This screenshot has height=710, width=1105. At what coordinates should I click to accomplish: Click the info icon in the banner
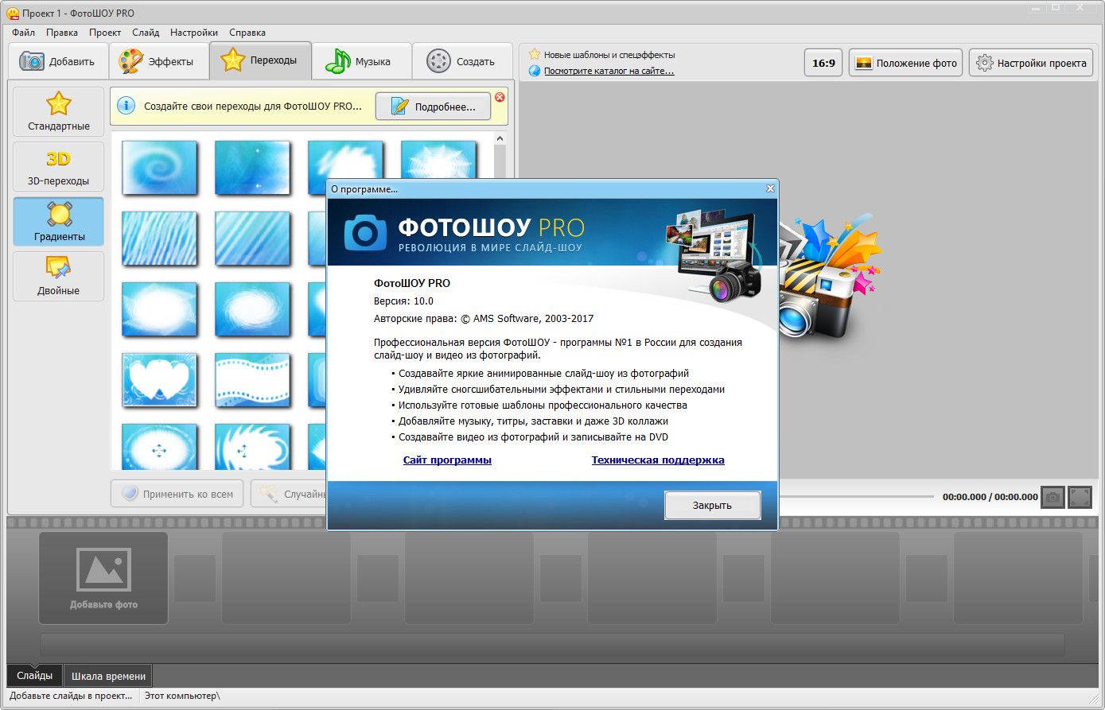(x=126, y=106)
